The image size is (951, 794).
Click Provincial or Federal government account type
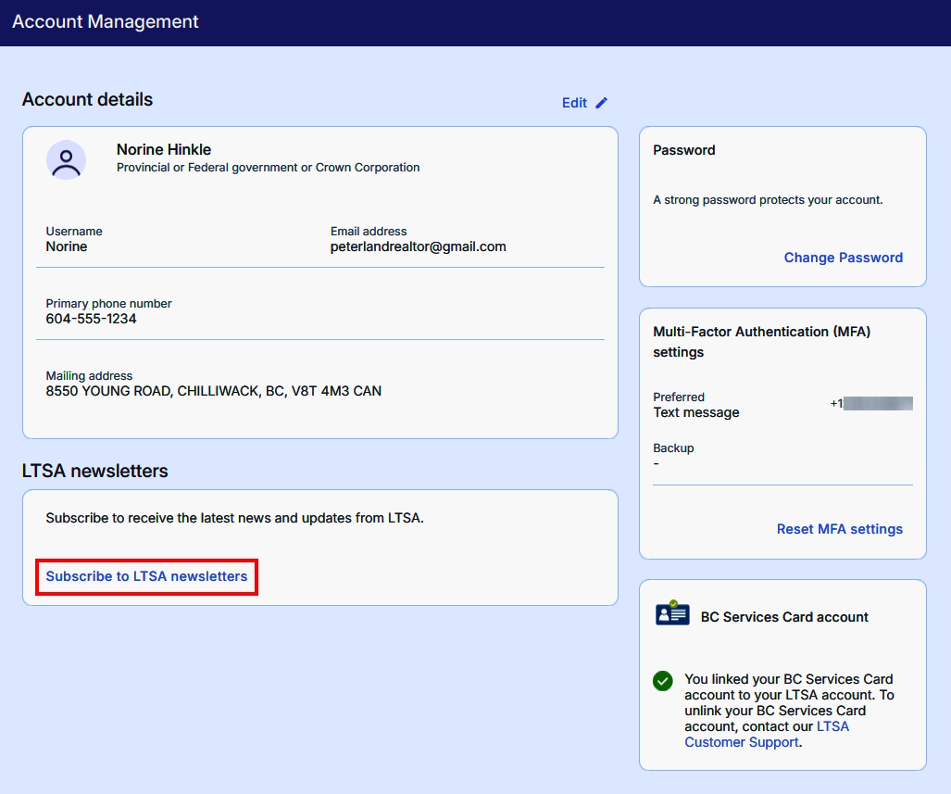pyautogui.click(x=268, y=168)
